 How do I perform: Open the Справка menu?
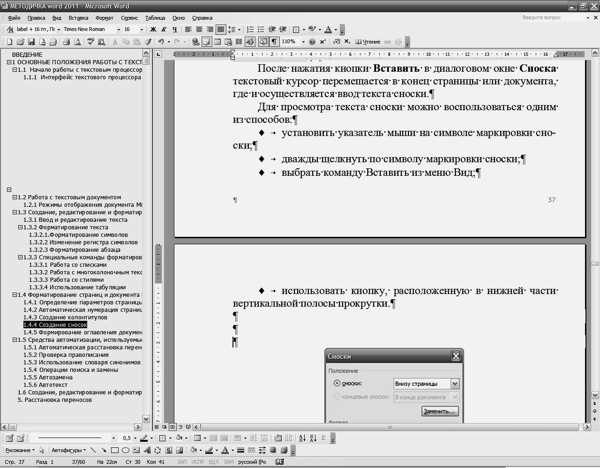tap(202, 18)
